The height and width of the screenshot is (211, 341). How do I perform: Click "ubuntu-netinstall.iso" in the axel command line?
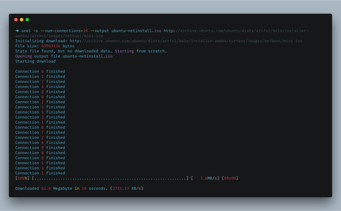click(136, 31)
